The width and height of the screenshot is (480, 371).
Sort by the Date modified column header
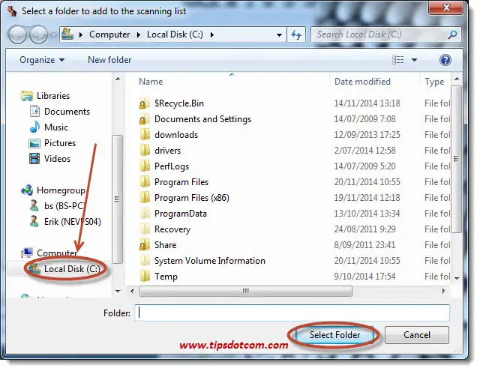pos(362,82)
